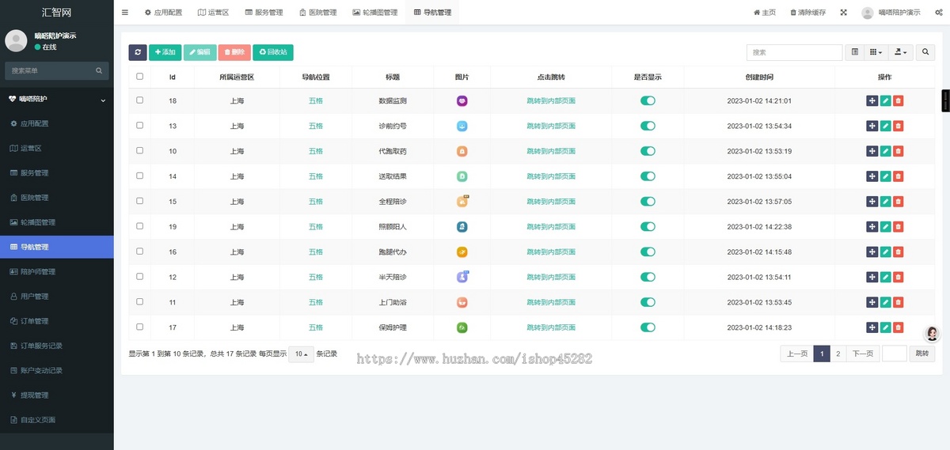Click 跳转到内部页面 link for 保姆护理
950x450 pixels.
[x=551, y=327]
